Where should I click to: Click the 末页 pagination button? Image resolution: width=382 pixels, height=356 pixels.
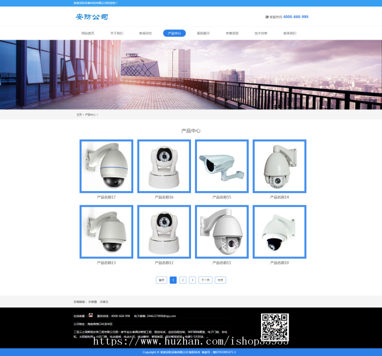[220, 280]
